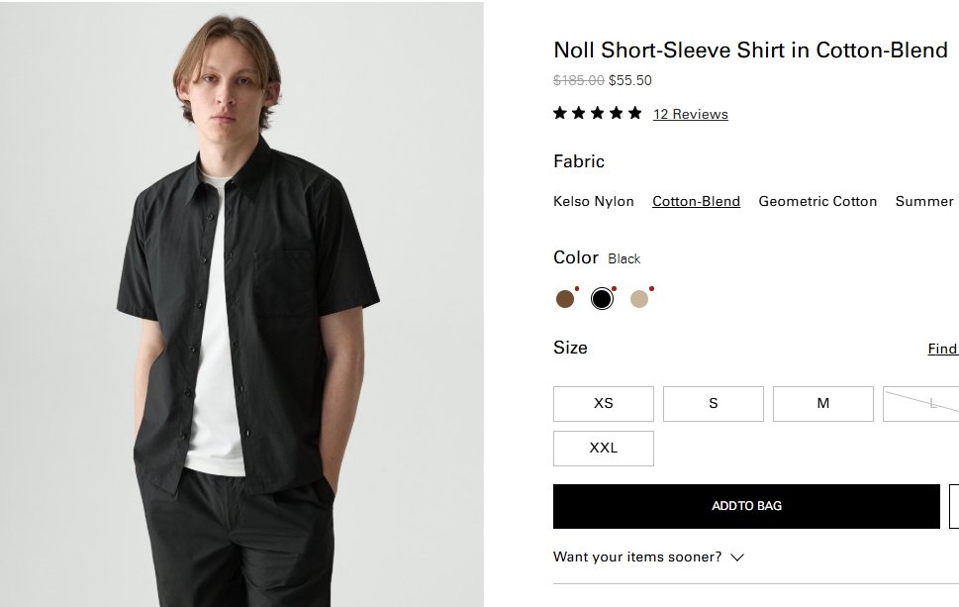Choose the Cotton-Blend fabric option
The image size is (959, 607).
coord(696,201)
